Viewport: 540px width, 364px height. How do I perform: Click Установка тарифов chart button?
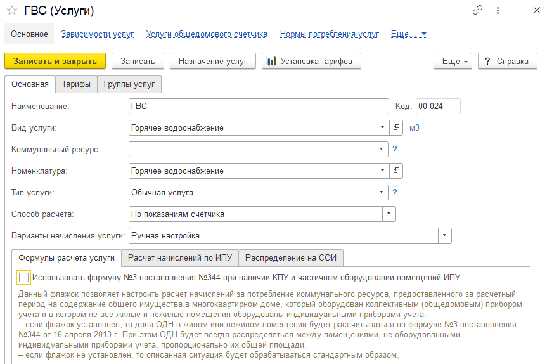pos(311,61)
